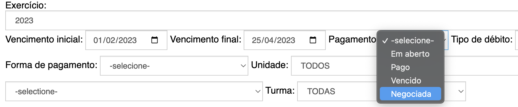Click the bottom-left -selectione- chevron arrow
This screenshot has width=518, height=107.
(x=258, y=91)
